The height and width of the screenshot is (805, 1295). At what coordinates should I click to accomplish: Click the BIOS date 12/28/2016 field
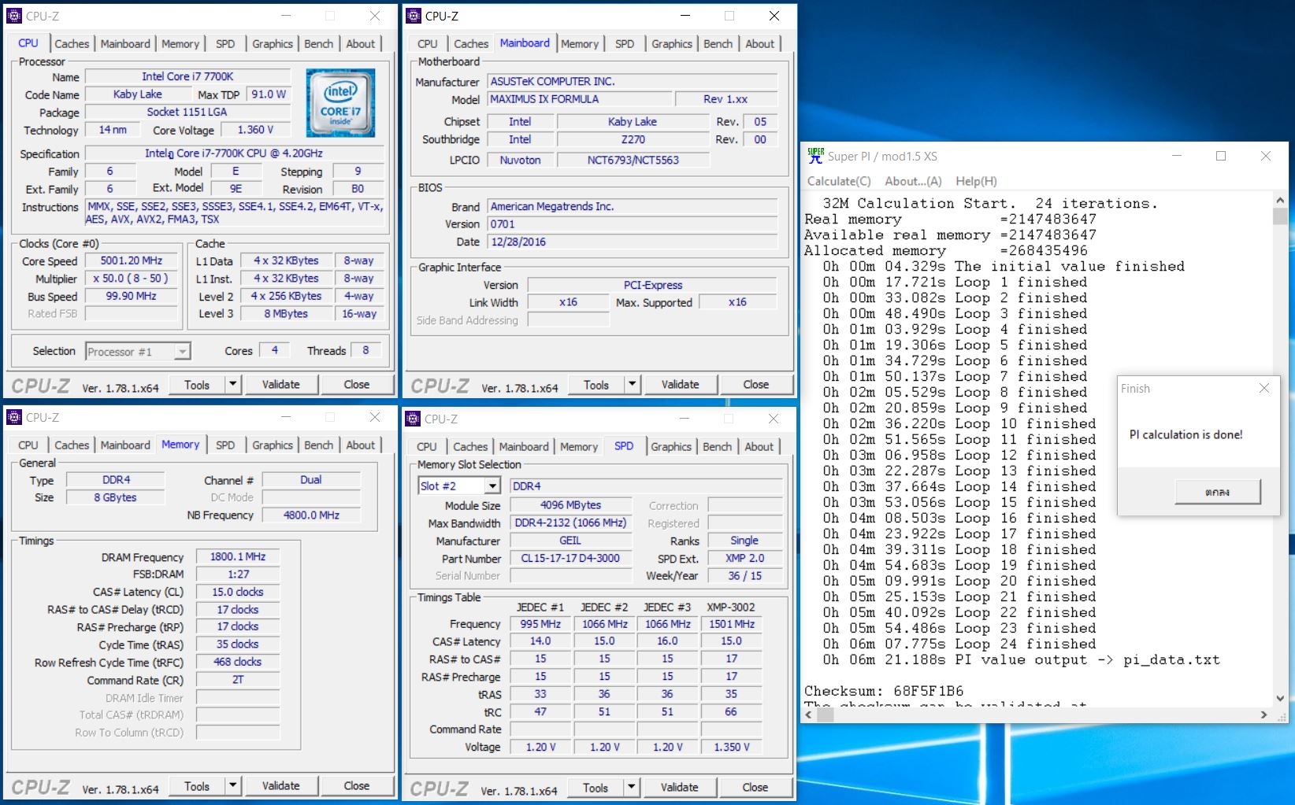coord(632,242)
